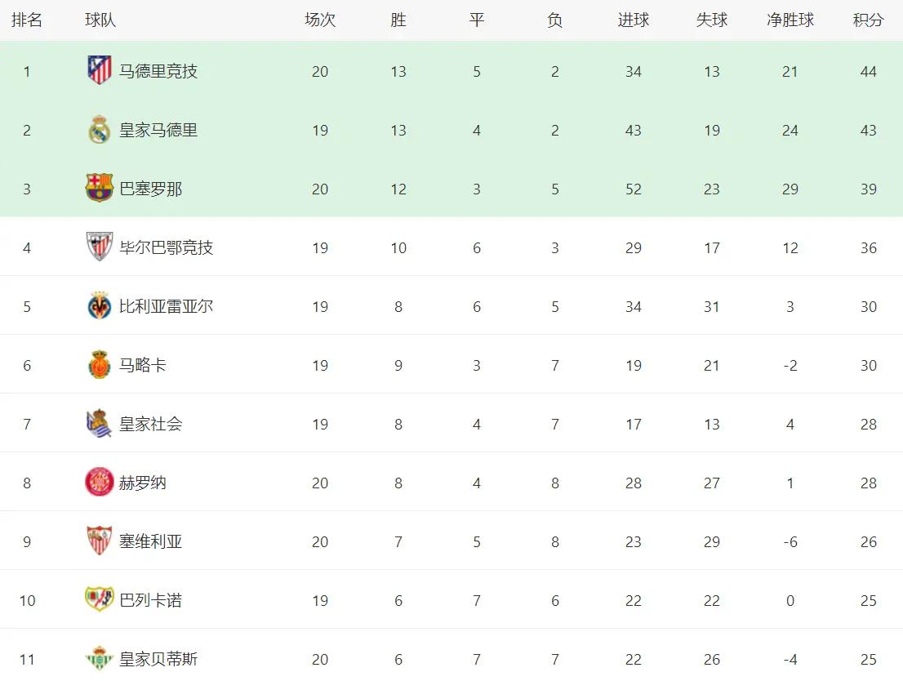Open the 皇家马德里 team link
Screen dimensions: 903x681
coord(158,130)
